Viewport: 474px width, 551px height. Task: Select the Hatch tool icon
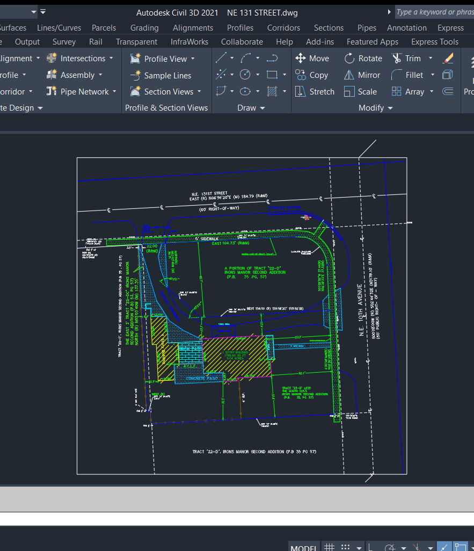(x=272, y=91)
